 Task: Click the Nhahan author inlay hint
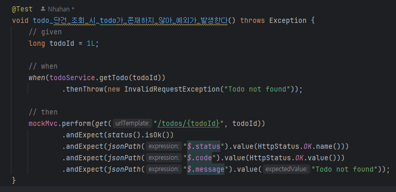point(59,9)
